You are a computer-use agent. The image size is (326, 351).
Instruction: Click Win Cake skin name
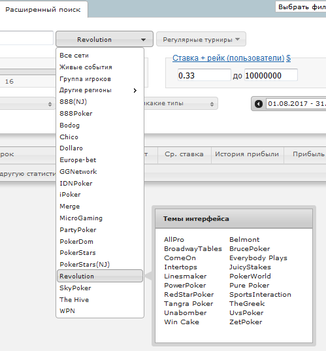coord(182,322)
